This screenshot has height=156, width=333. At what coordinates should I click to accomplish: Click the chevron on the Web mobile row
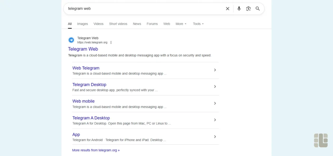[215, 103]
